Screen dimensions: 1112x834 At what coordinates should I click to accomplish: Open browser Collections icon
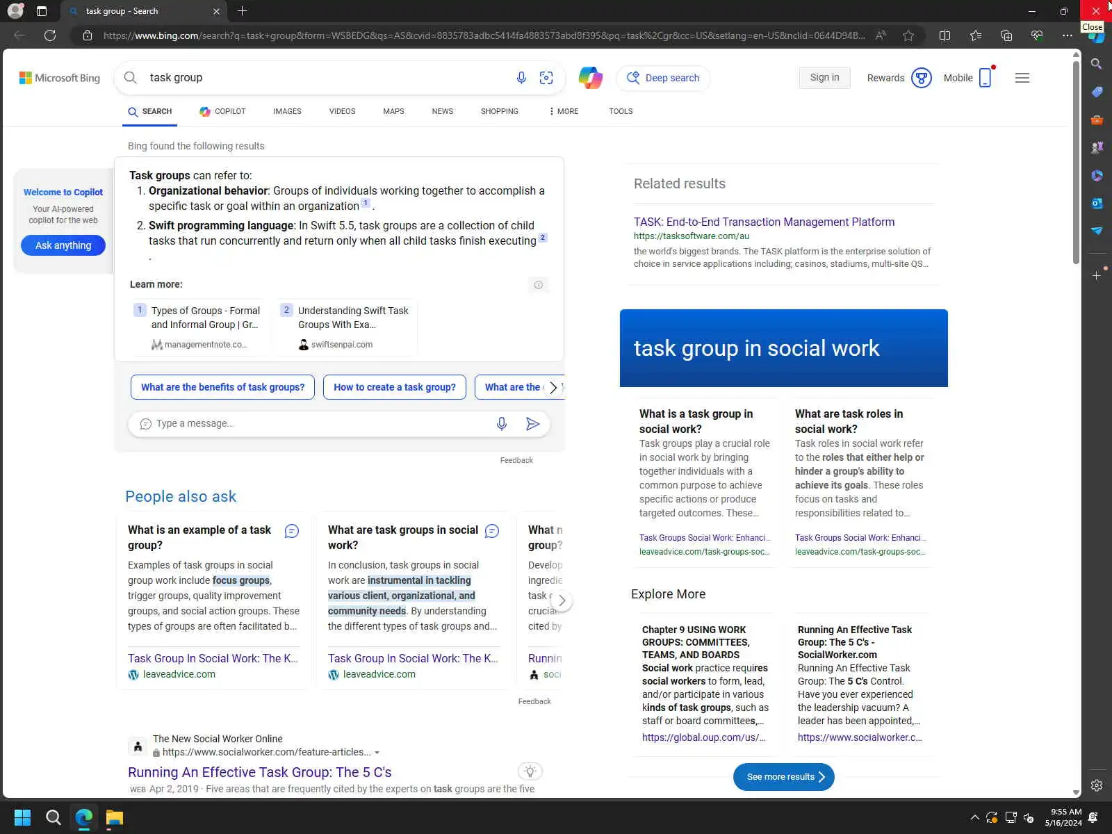[x=1006, y=35]
